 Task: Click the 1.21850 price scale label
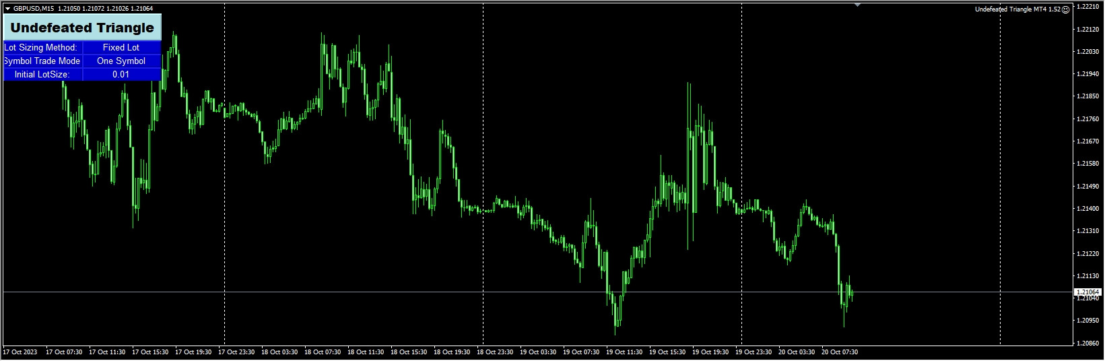[x=1088, y=96]
